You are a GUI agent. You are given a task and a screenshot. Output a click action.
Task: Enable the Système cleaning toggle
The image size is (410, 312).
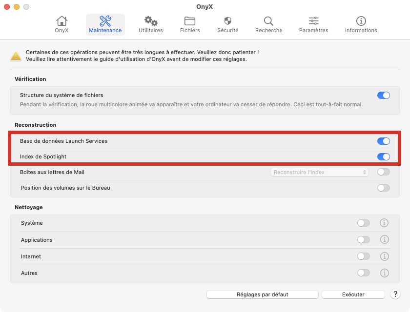(x=364, y=223)
